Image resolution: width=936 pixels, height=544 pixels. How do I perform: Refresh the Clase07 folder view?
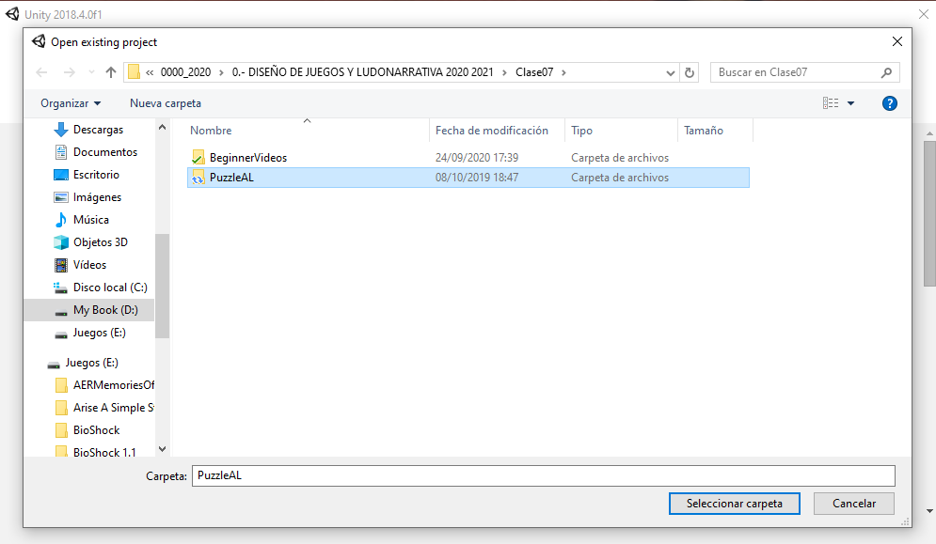click(690, 72)
